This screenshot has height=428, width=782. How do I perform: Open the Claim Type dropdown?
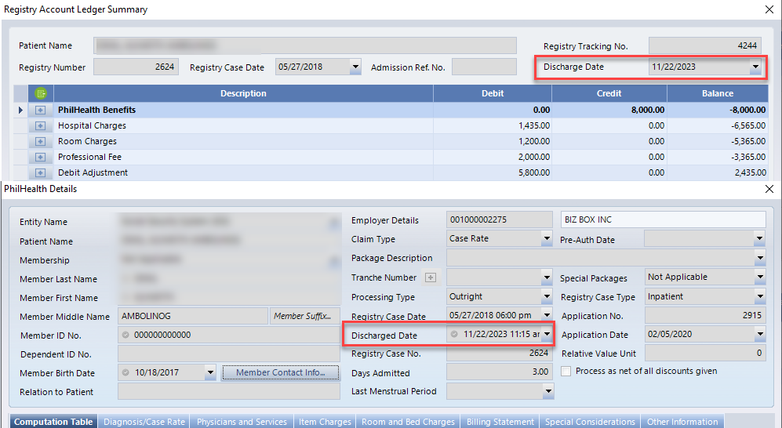(x=546, y=239)
